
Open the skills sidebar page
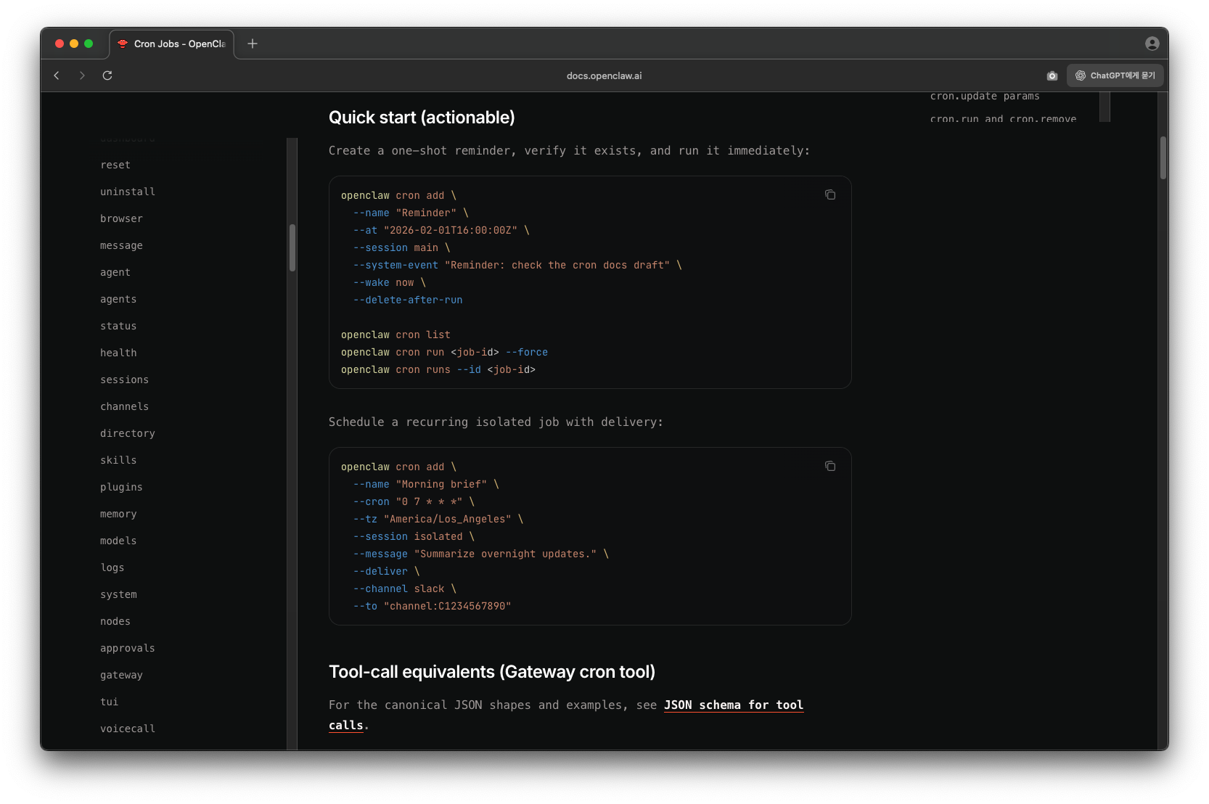pos(118,460)
